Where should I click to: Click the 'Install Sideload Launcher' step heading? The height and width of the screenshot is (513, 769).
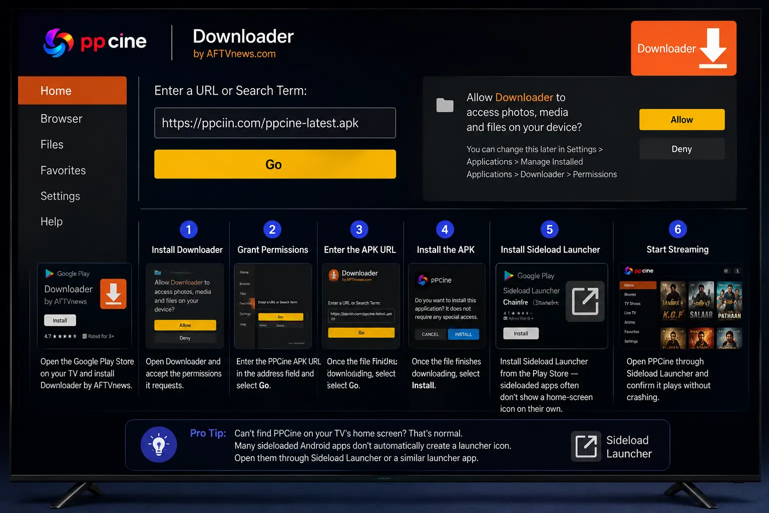pos(550,249)
